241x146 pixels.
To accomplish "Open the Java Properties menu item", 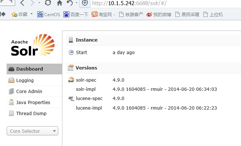I will 34,102.
